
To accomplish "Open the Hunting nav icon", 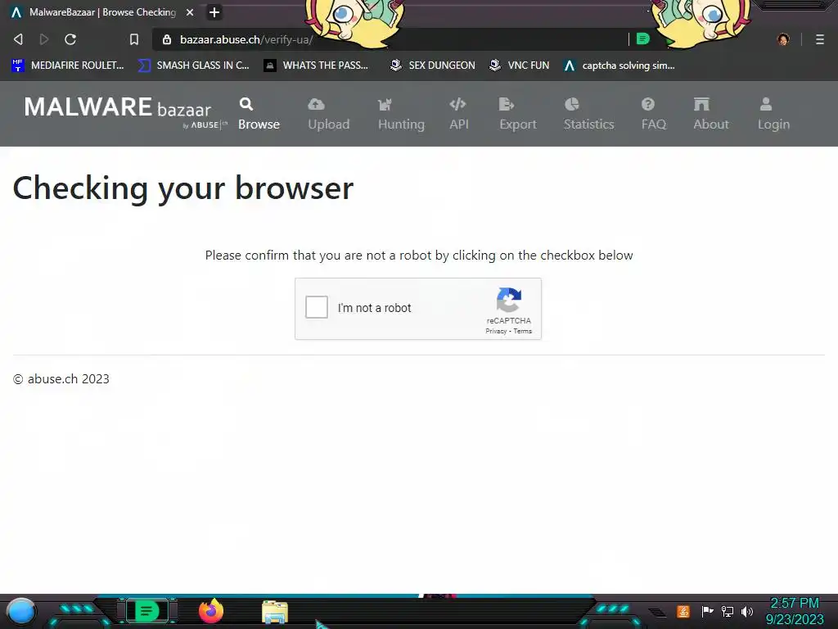I will tap(385, 104).
